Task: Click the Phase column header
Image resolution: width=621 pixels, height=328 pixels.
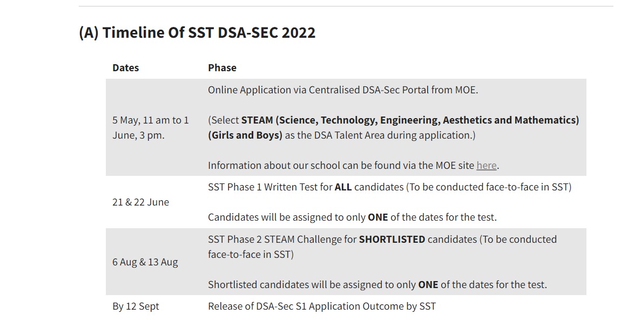Action: (222, 68)
